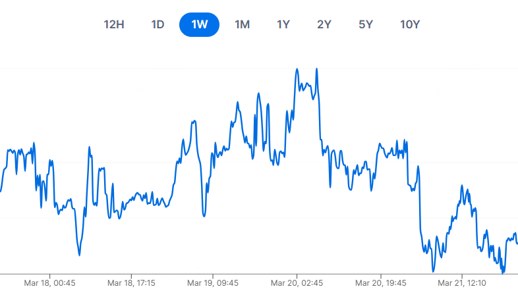
Task: Show the 1M chart range
Action: pos(242,25)
